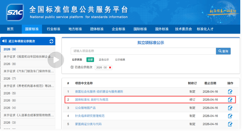This screenshot has height=131, width=242.
Task: Expand the 2026 (8) batch item
Action: (x=10, y=64)
